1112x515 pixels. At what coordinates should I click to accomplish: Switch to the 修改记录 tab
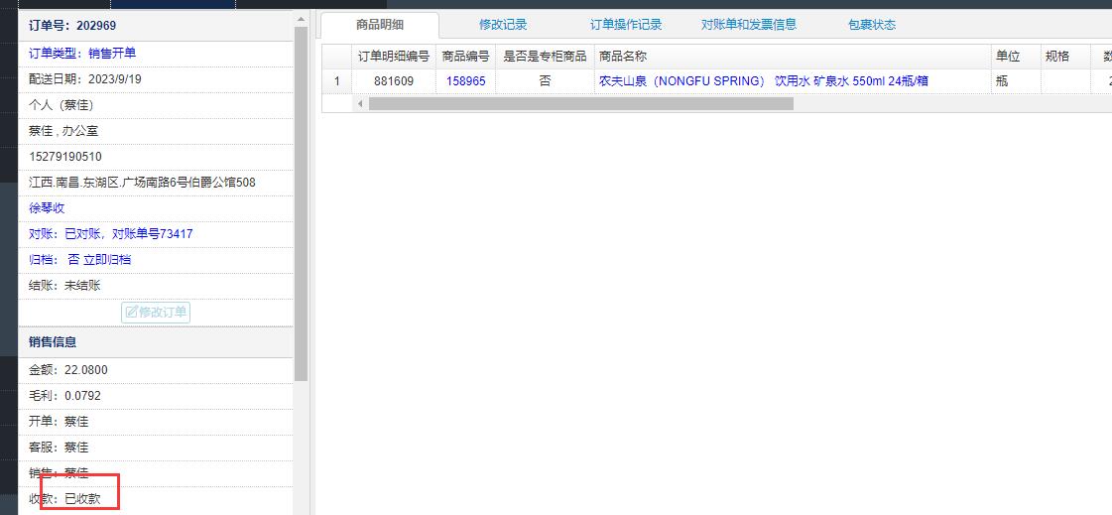point(503,25)
